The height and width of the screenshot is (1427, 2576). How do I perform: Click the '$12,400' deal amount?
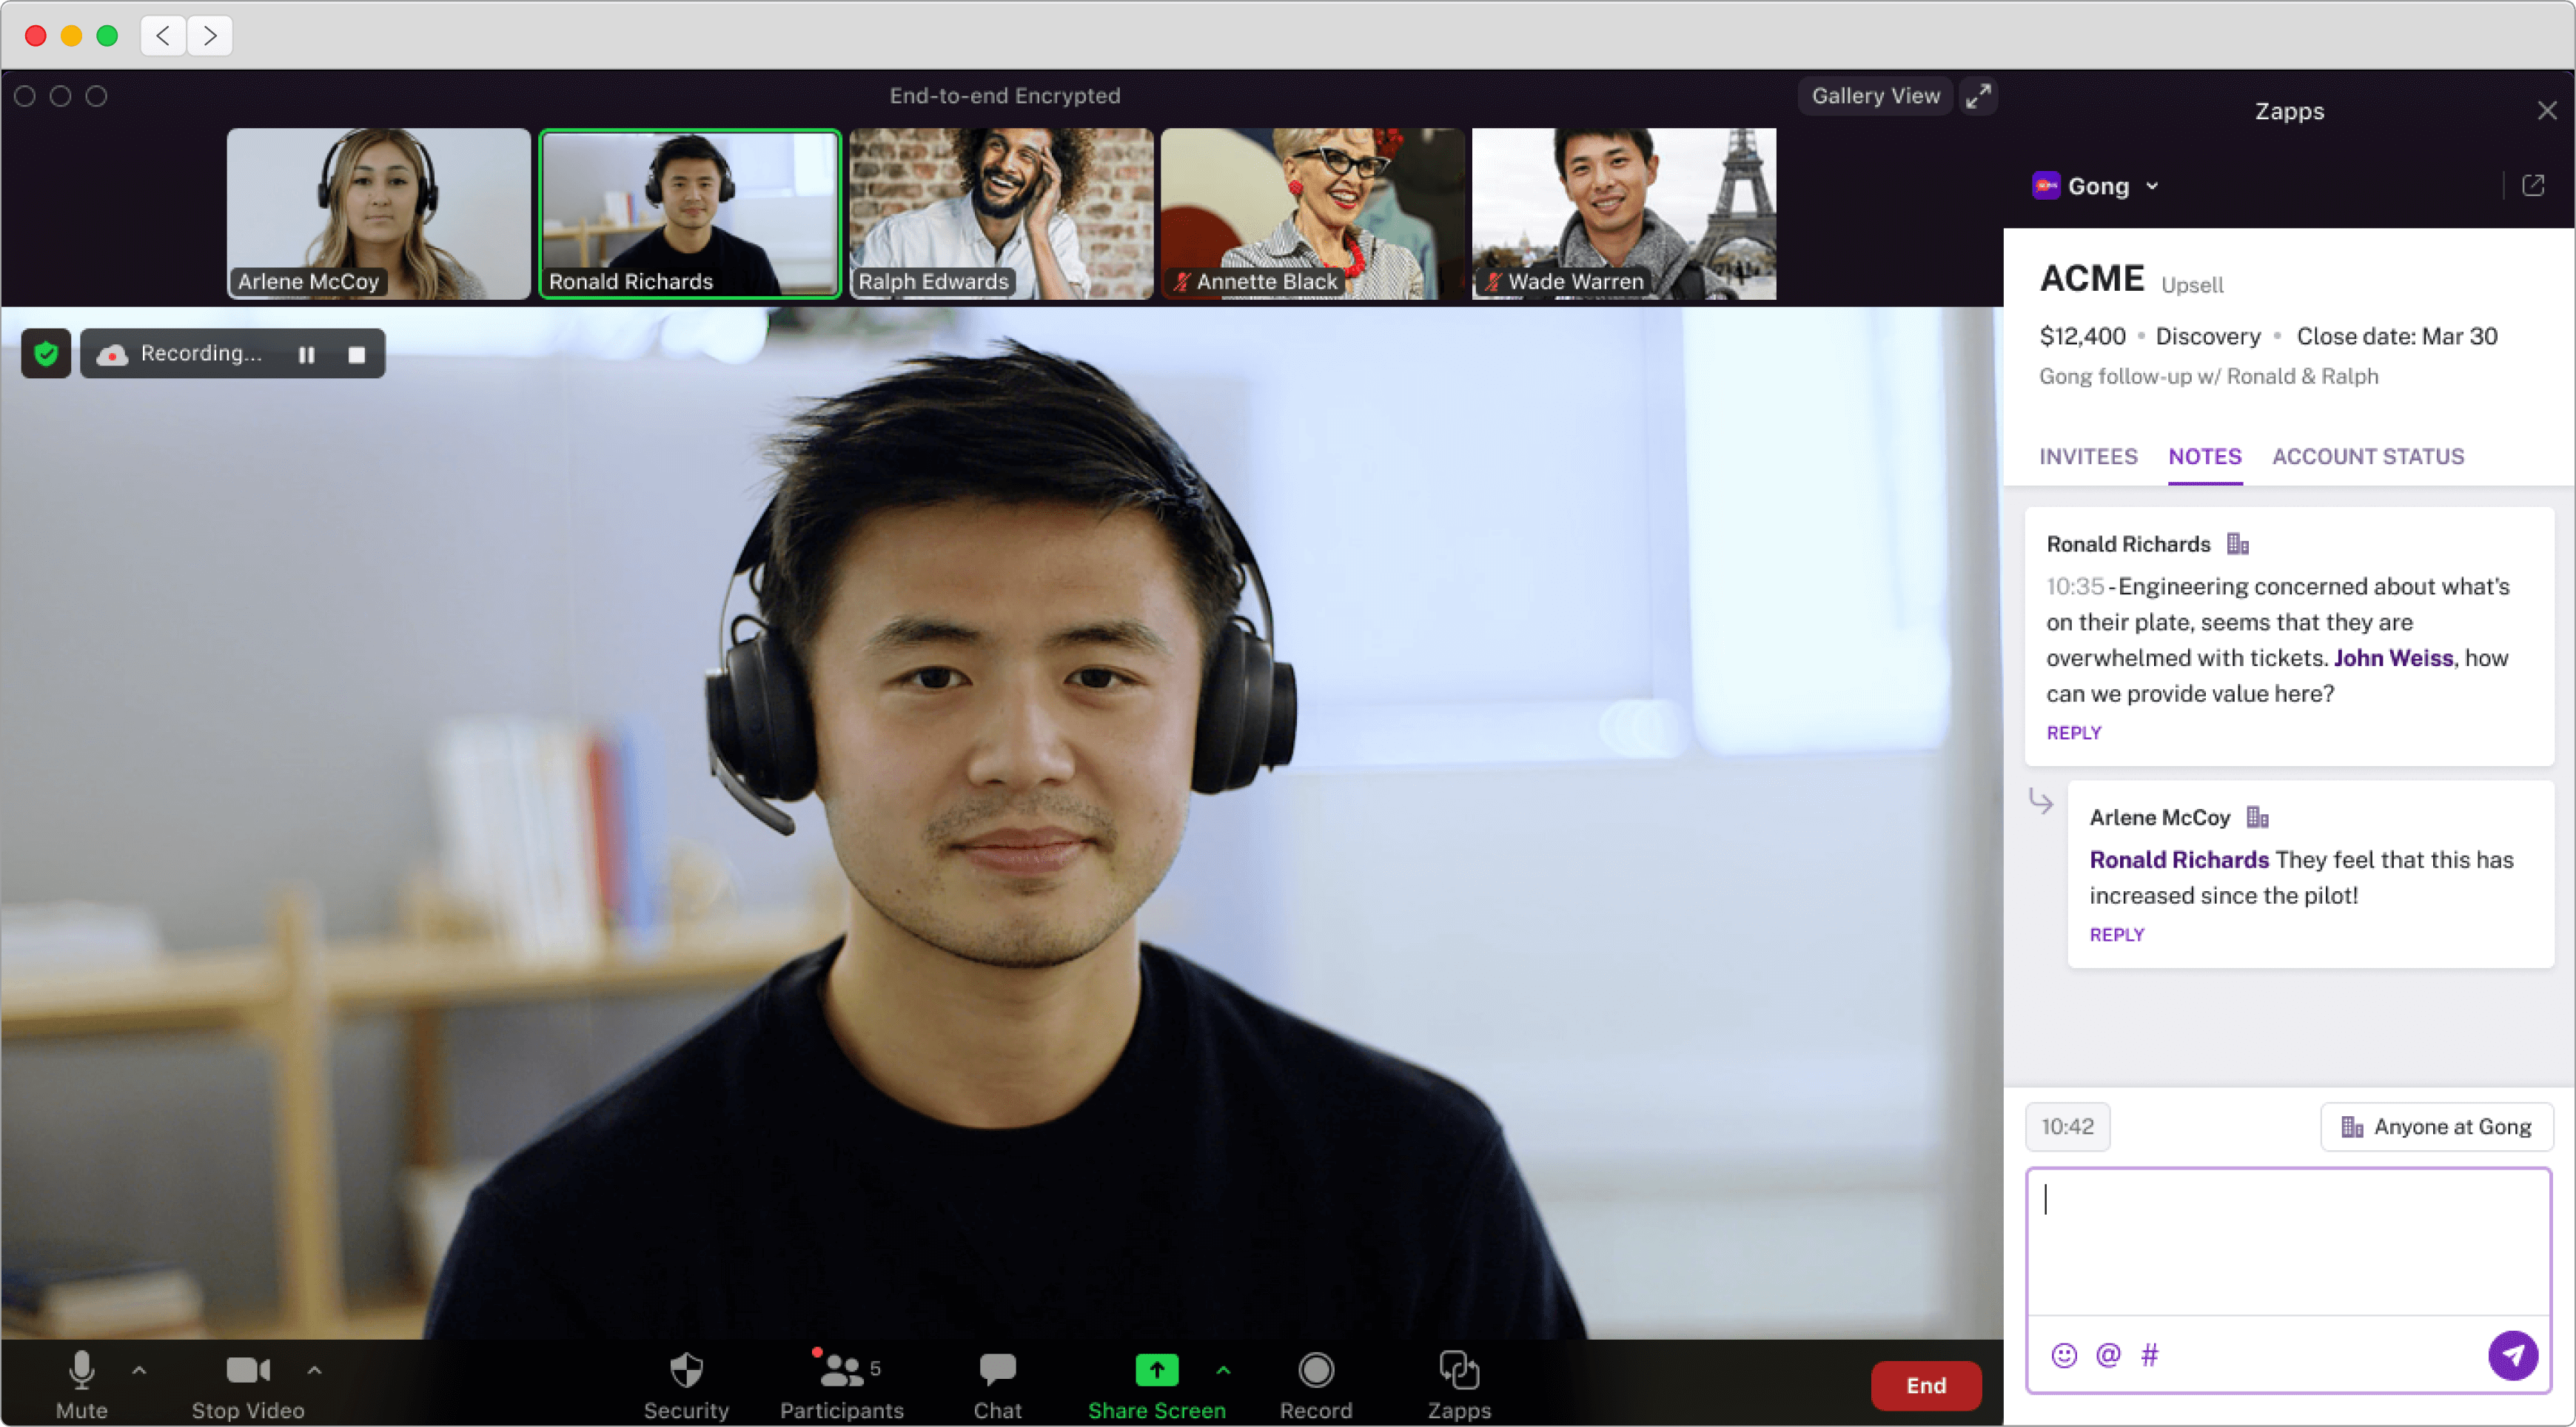click(x=2082, y=336)
